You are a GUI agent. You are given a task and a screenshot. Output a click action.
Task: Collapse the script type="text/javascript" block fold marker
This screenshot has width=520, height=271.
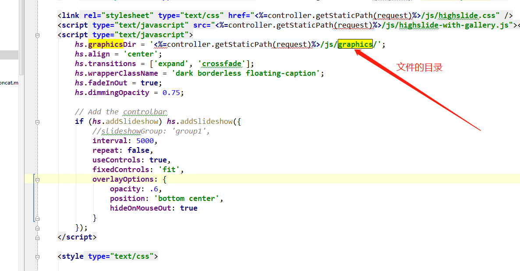click(38, 35)
